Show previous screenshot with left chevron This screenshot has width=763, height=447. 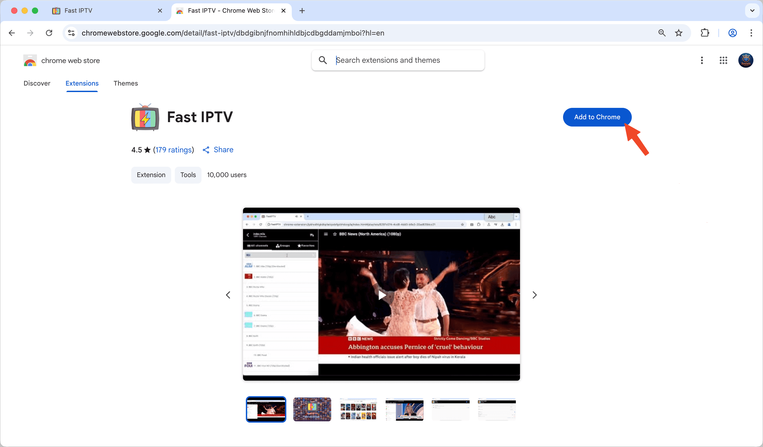pyautogui.click(x=228, y=295)
